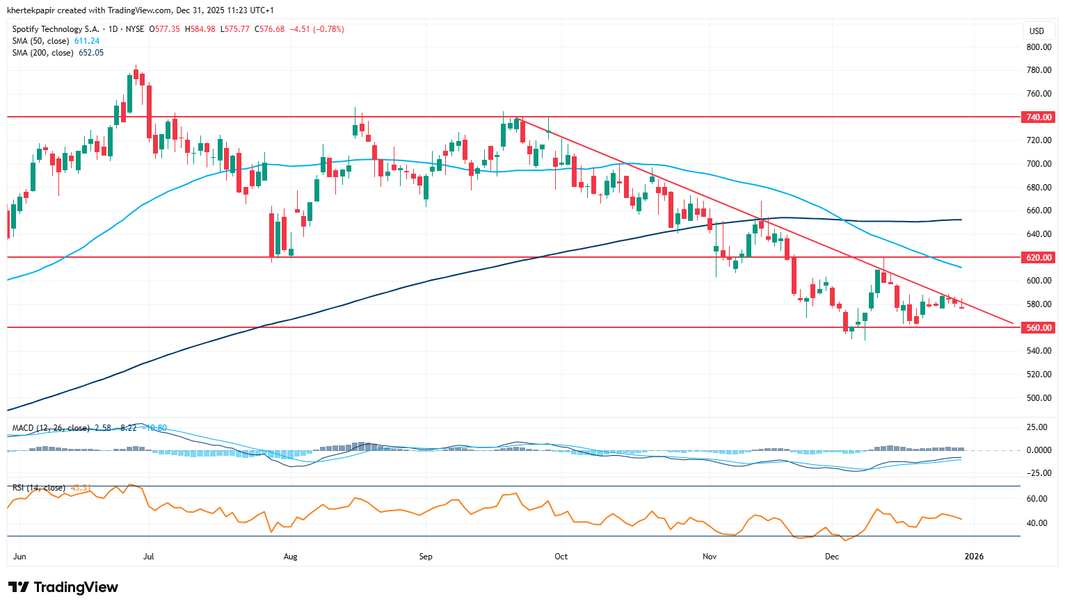
Task: Click the 60.00 level on RSI scale
Action: tap(1036, 499)
